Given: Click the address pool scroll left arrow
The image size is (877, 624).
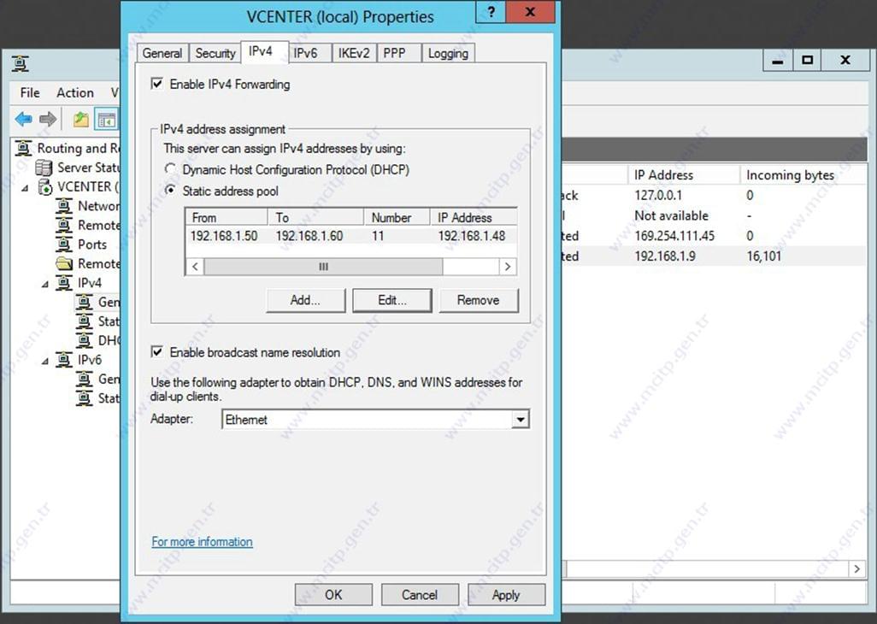Looking at the screenshot, I should [x=195, y=267].
